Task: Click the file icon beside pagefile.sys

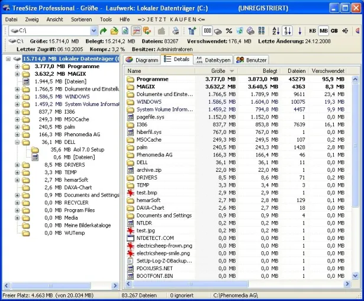Action: pyautogui.click(x=130, y=117)
